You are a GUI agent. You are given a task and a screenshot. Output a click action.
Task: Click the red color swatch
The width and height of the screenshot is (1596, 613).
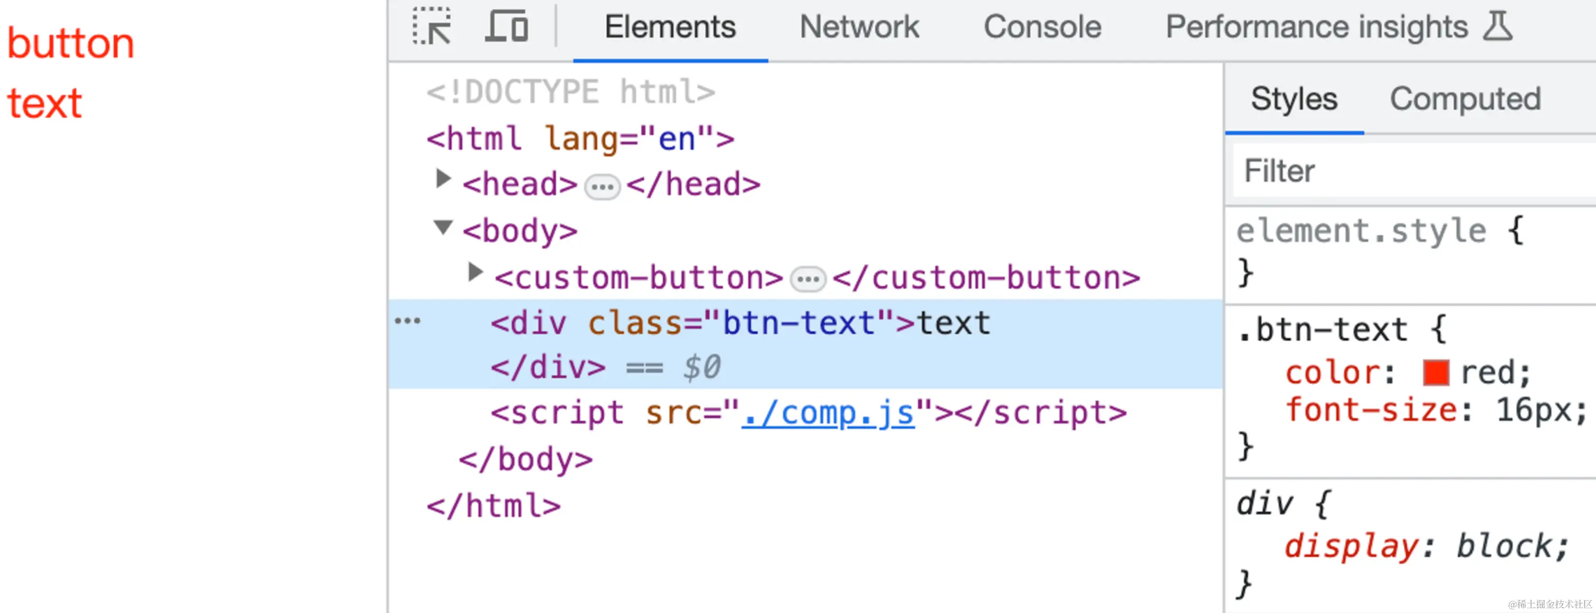[x=1436, y=373]
